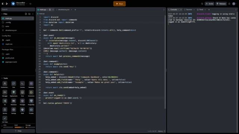The width and height of the screenshot is (239, 134).
Task: Click the new file icon in Files header
Action: (26, 14)
